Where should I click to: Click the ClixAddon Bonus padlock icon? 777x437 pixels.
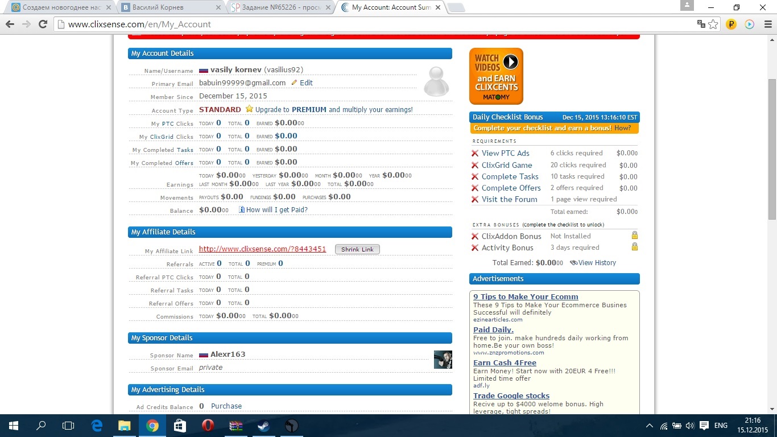634,236
